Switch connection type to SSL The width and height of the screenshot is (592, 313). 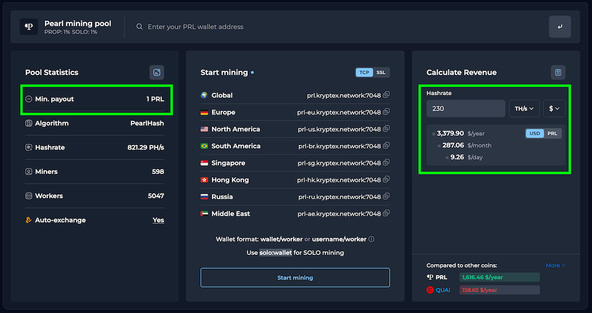click(x=381, y=72)
